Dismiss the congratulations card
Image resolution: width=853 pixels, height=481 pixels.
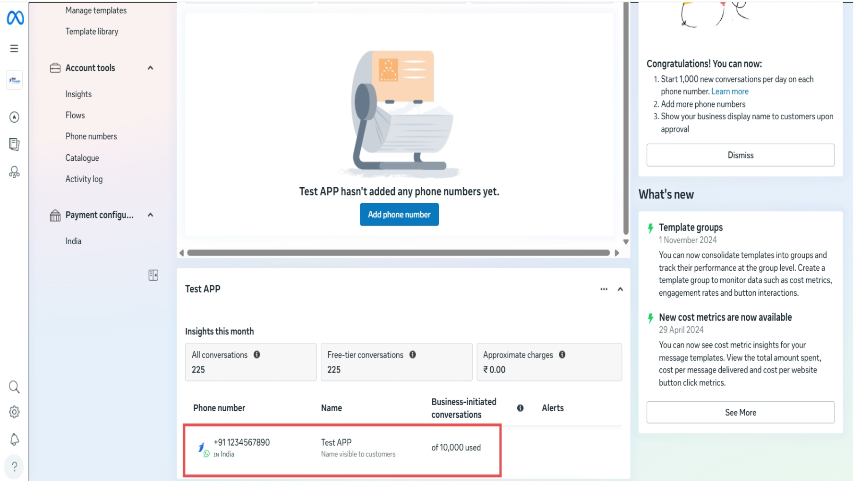coord(740,155)
